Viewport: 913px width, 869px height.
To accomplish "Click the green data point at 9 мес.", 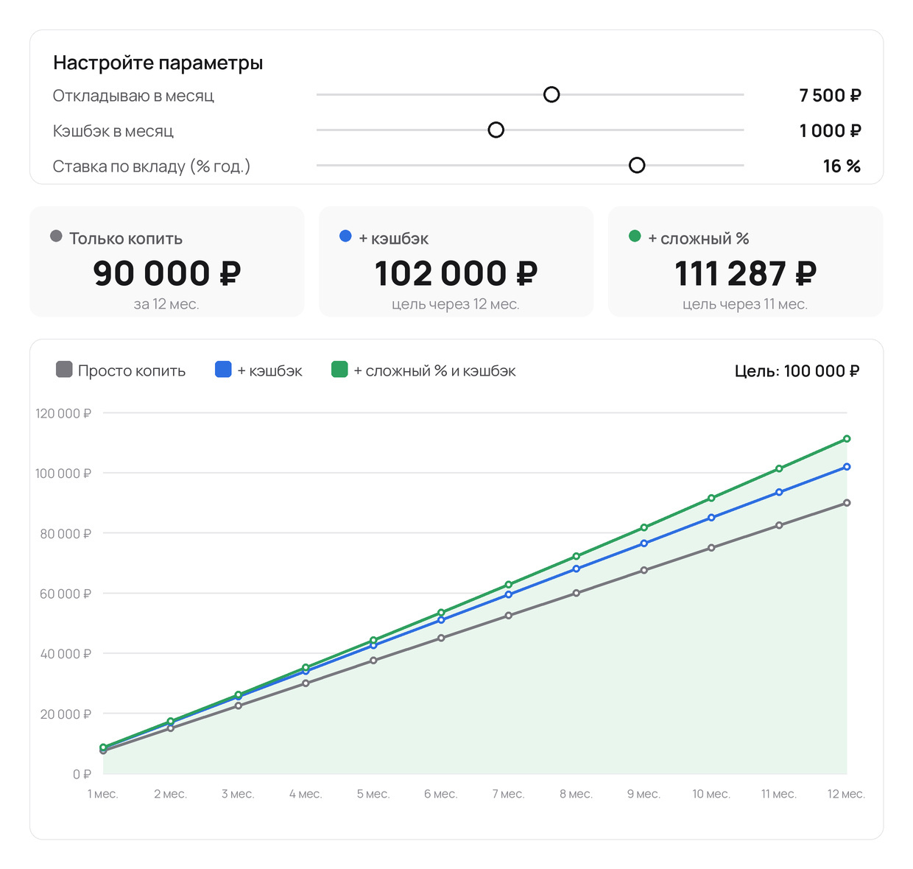I will point(644,527).
